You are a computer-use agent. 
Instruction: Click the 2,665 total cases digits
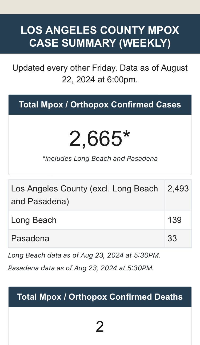(x=95, y=139)
